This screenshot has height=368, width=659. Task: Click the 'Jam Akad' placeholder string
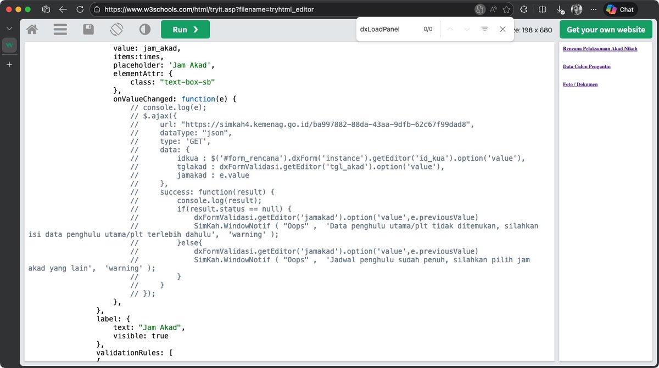tap(190, 65)
